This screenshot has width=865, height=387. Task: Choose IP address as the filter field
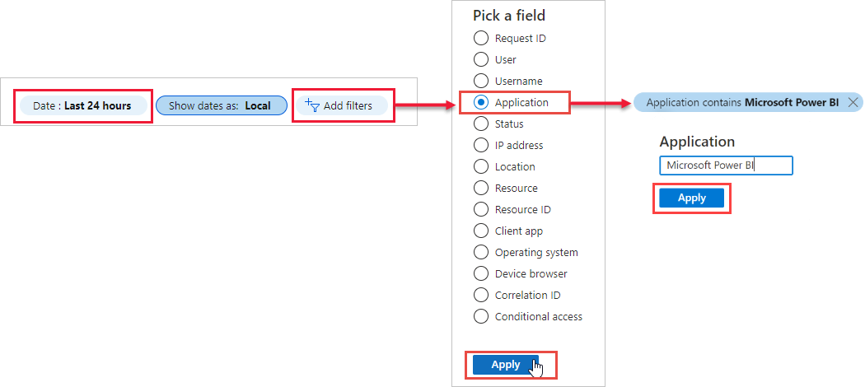click(481, 145)
